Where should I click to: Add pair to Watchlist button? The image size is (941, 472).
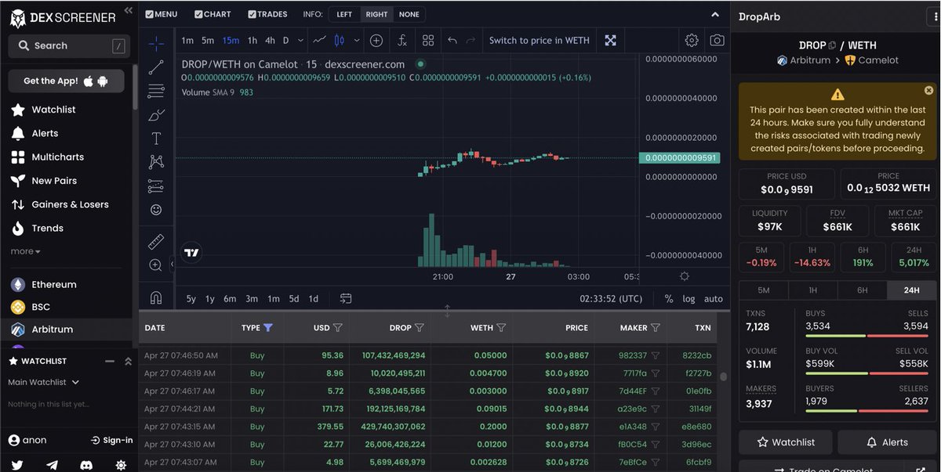786,442
